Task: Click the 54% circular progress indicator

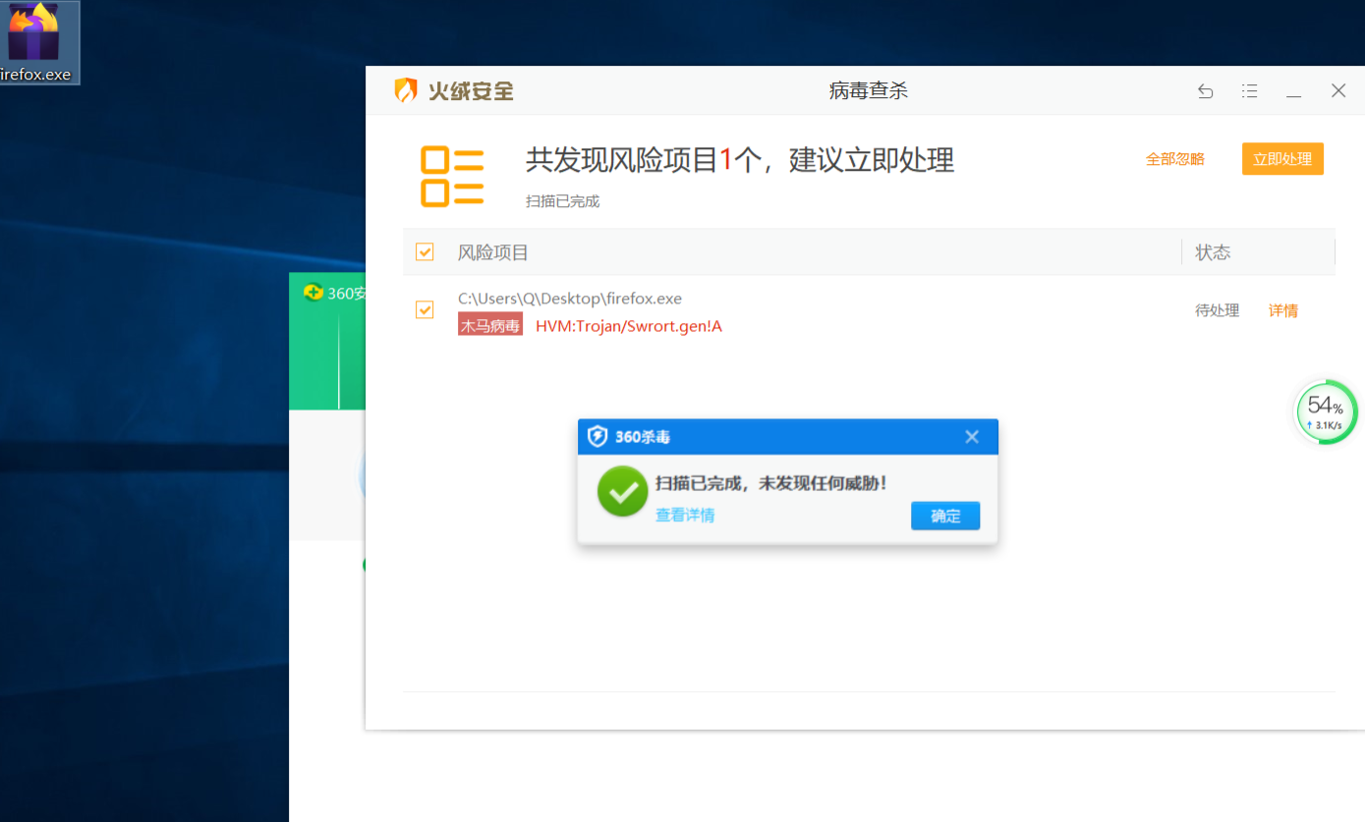Action: click(x=1326, y=410)
